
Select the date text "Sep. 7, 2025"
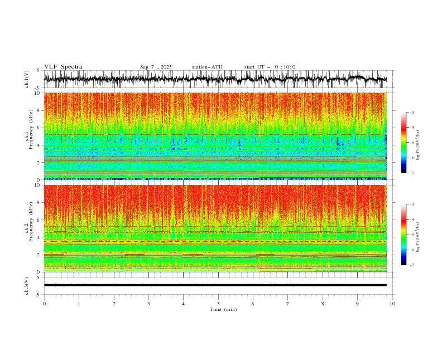point(156,67)
